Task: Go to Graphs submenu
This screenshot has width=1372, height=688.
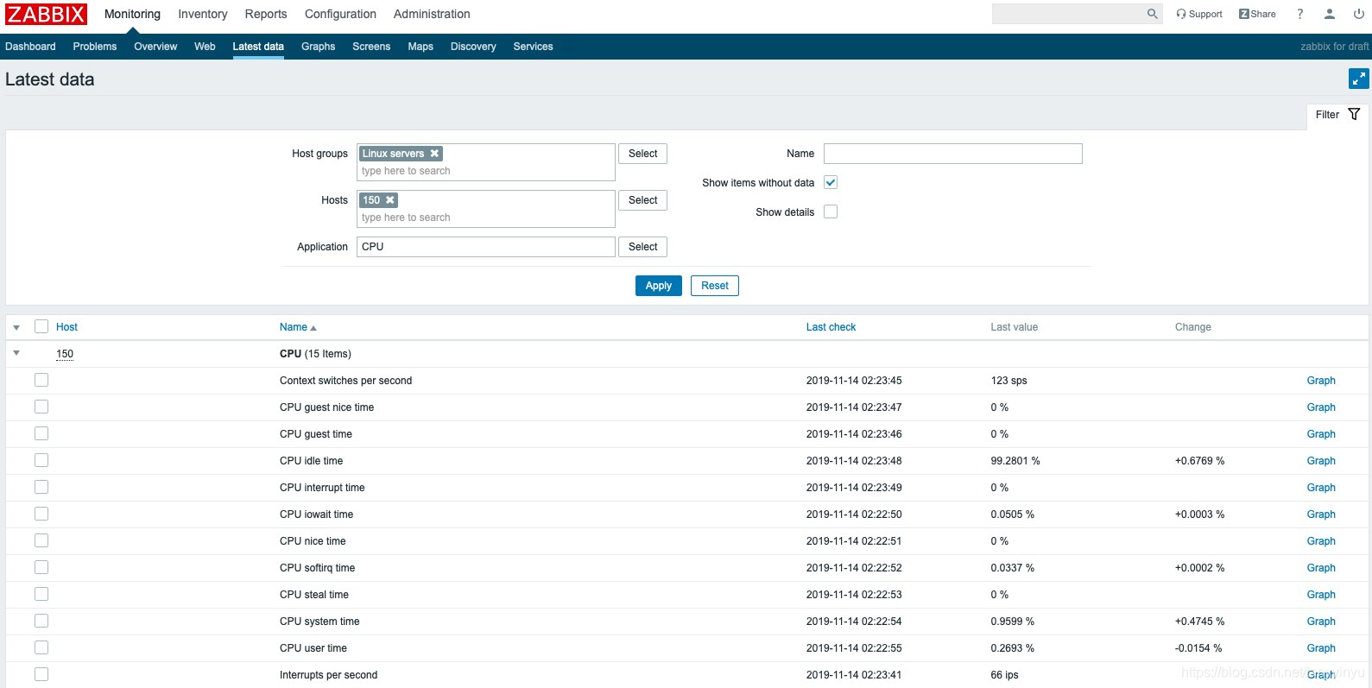Action: tap(318, 47)
